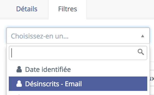Choose the Date identifiée option

pos(78,69)
